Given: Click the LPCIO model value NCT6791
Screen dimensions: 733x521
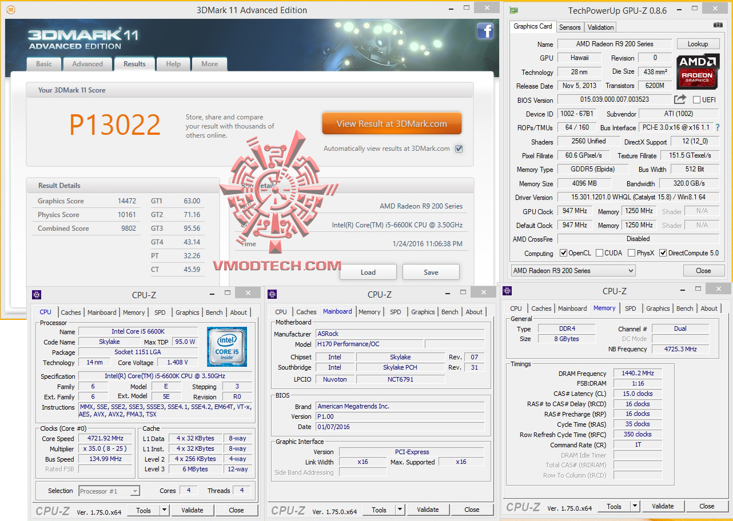Looking at the screenshot, I should tap(400, 379).
